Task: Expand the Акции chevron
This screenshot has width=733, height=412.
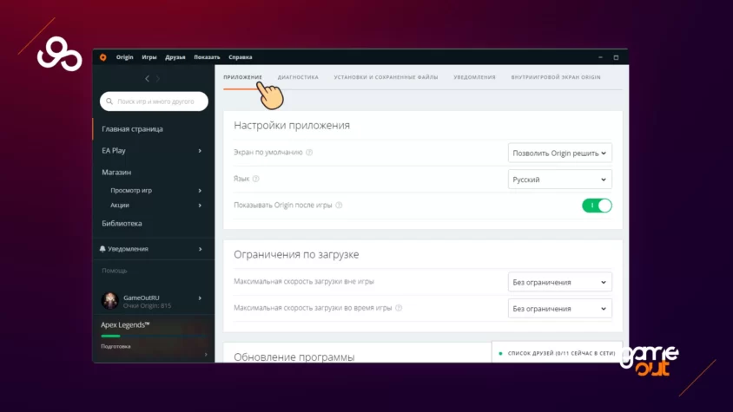Action: tap(200, 206)
